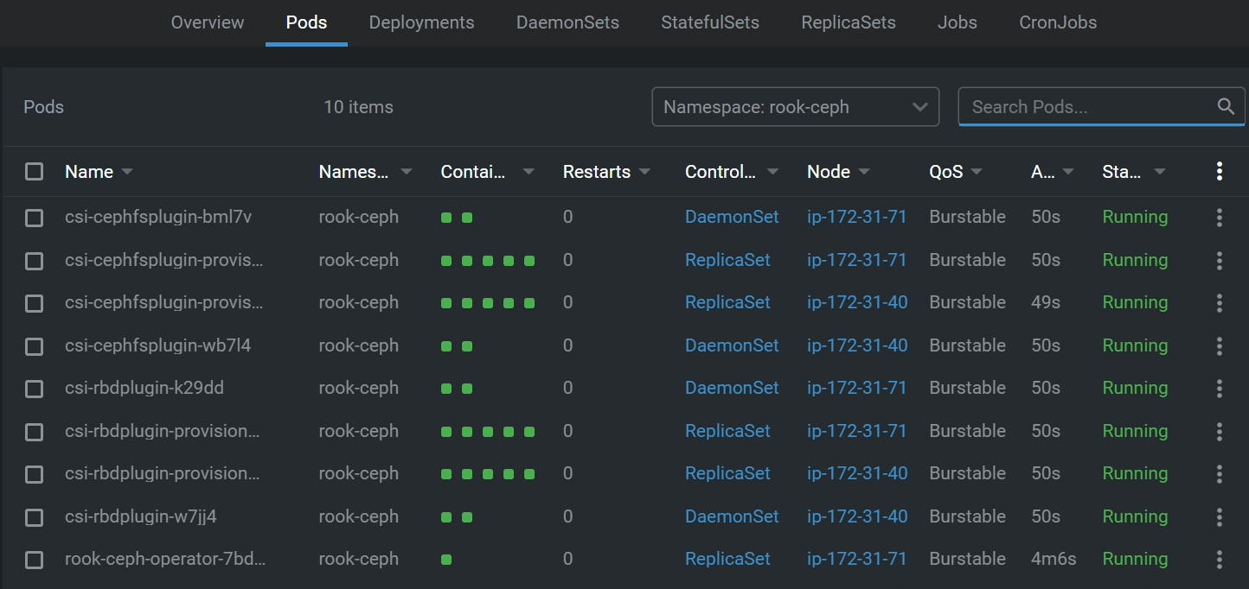Check the csi-cephfsplugin-bml7v row checkbox
The height and width of the screenshot is (589, 1249).
coord(34,218)
